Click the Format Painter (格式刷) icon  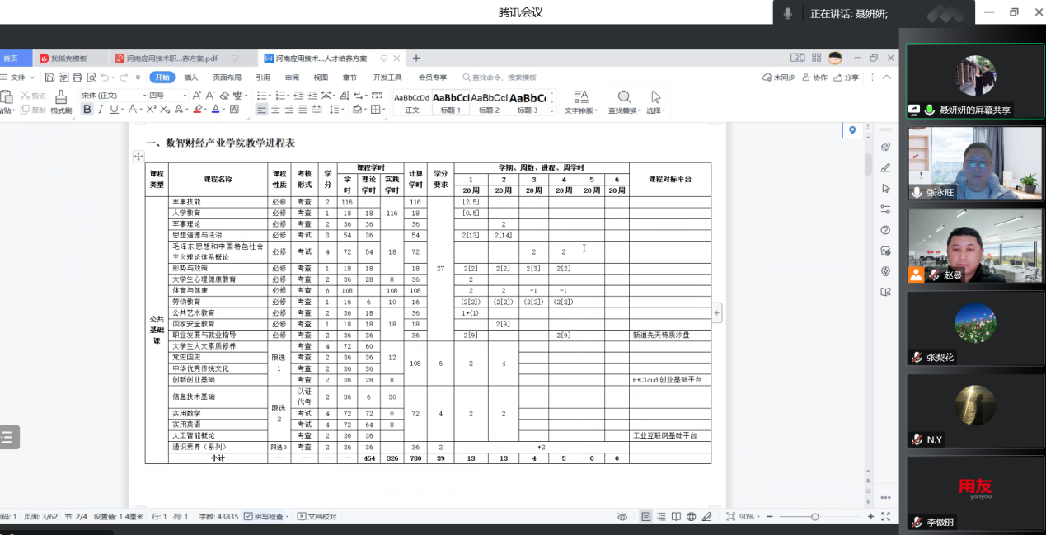click(x=61, y=101)
